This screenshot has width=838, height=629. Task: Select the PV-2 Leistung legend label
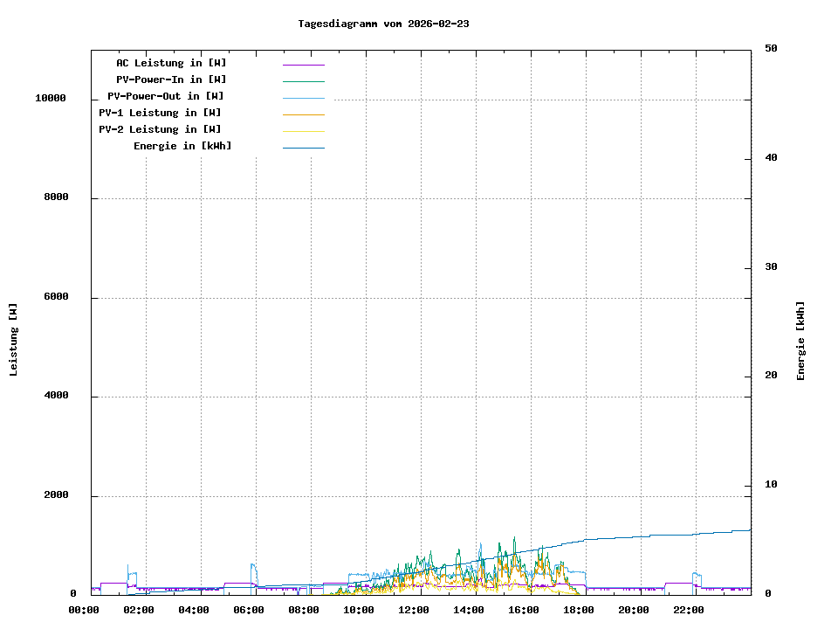pos(160,129)
